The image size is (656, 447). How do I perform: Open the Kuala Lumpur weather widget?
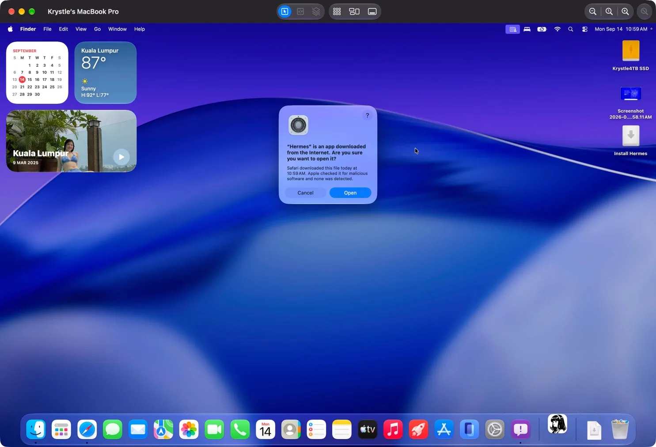pos(106,72)
